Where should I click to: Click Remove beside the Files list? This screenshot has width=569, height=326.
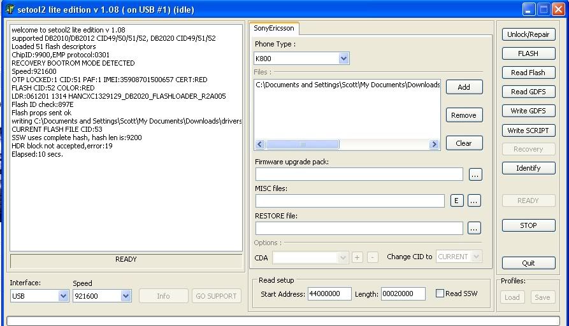pos(464,115)
